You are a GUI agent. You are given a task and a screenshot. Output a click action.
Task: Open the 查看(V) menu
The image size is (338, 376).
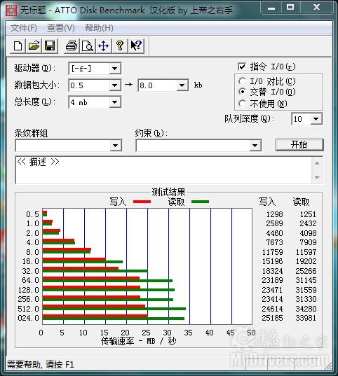pyautogui.click(x=61, y=28)
